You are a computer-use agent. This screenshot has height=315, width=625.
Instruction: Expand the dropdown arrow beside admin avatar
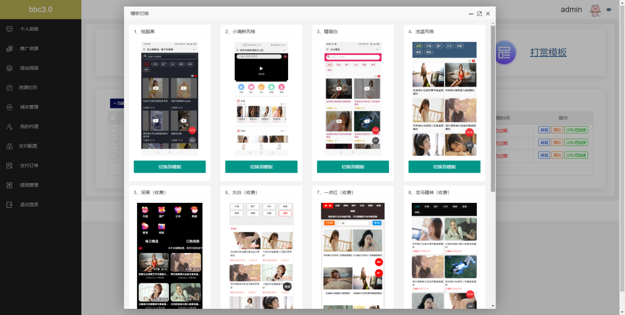tap(609, 10)
